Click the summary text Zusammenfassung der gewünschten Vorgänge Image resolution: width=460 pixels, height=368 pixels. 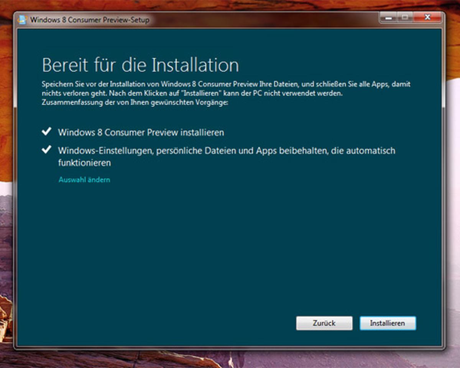coord(134,102)
